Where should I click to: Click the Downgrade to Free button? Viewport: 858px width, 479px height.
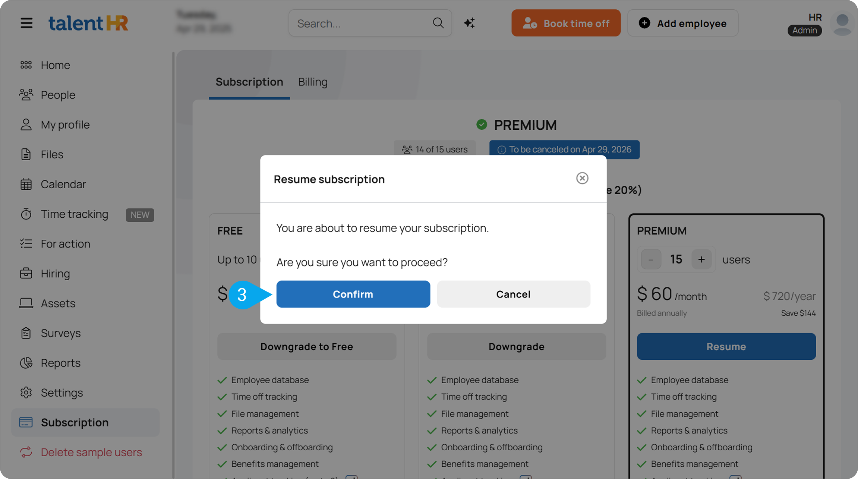307,346
